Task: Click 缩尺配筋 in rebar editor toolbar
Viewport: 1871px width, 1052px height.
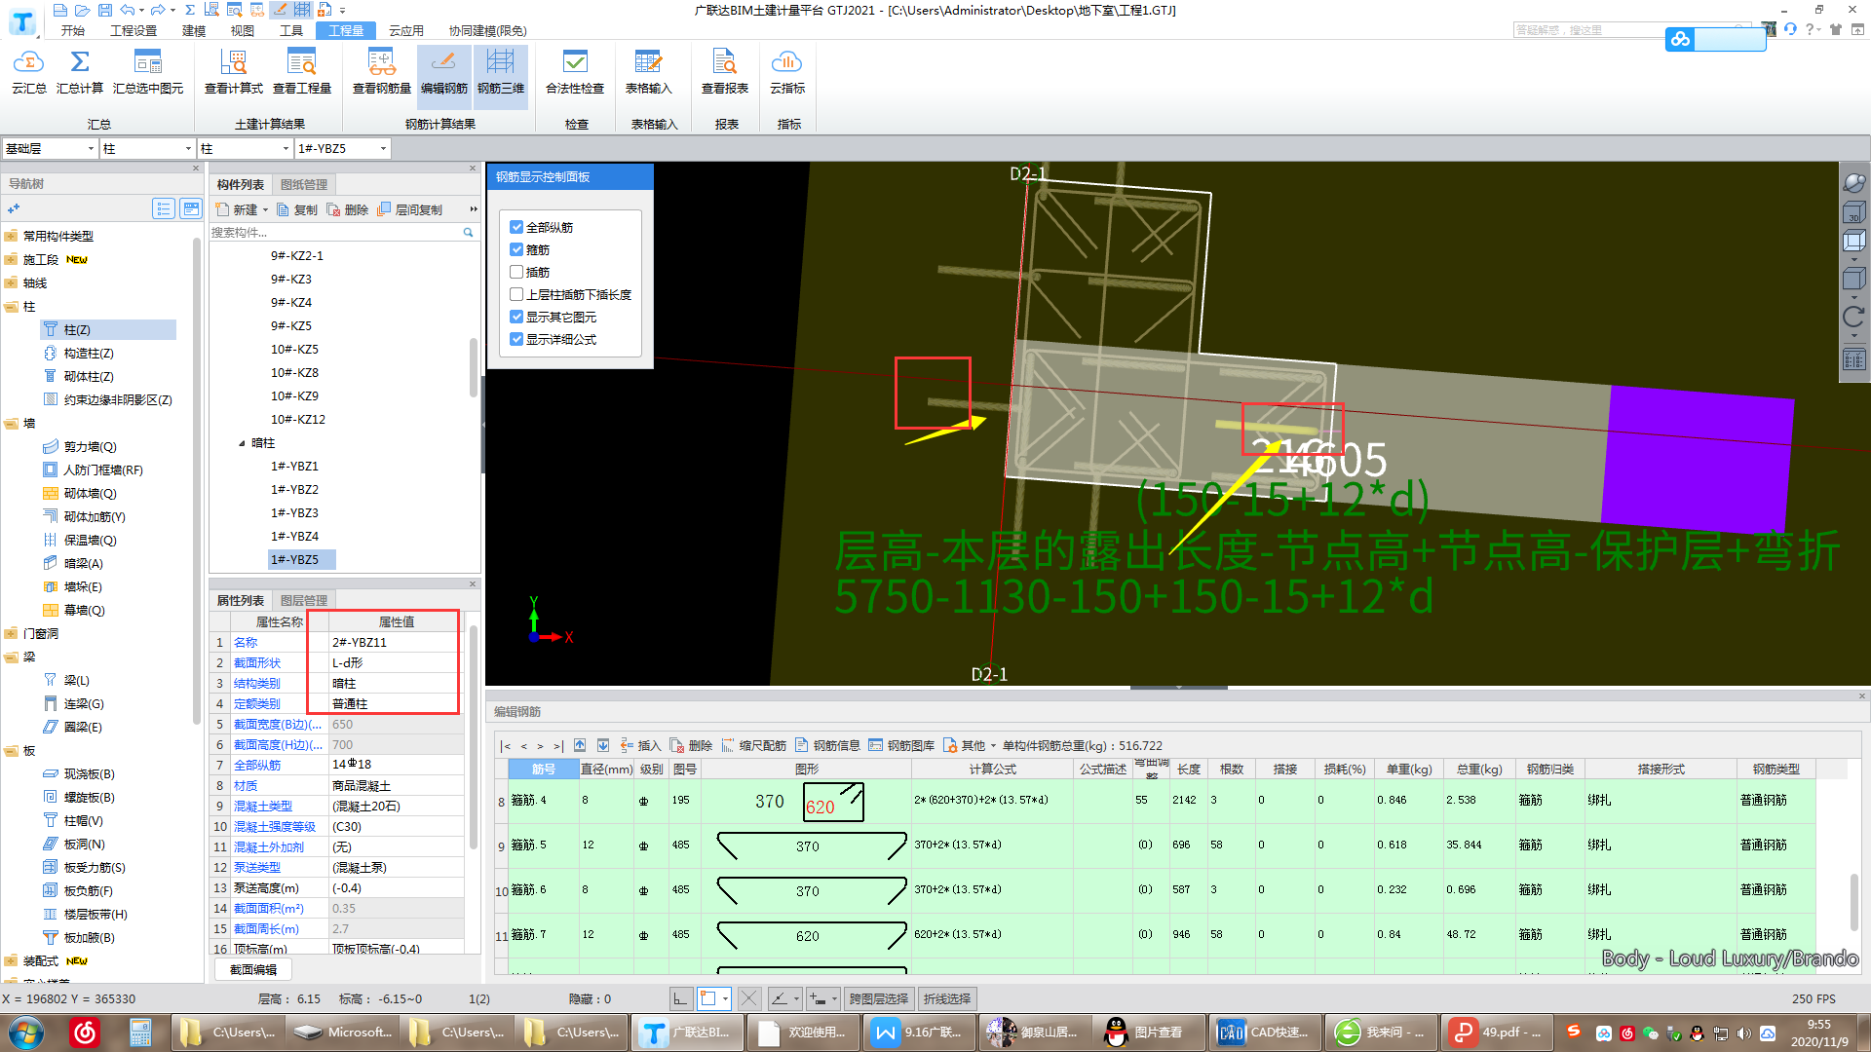Action: coord(753,745)
